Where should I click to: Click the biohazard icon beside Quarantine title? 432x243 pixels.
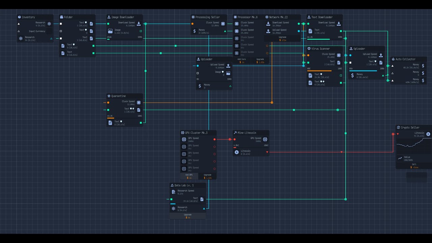109,96
